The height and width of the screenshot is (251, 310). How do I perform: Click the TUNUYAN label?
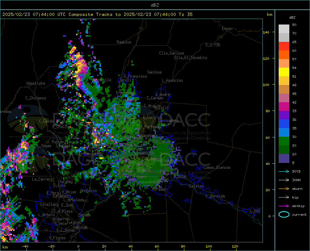click(80, 228)
